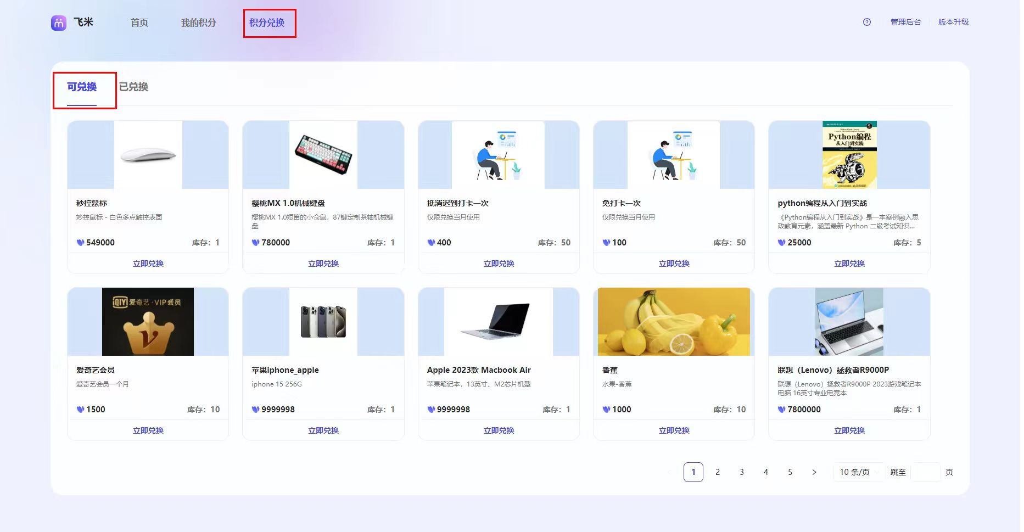1024x532 pixels.
Task: Click points icon beside 7800000
Action: coord(781,410)
